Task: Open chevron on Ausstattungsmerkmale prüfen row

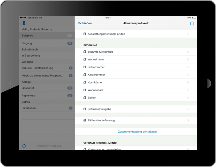Action: tap(188, 34)
